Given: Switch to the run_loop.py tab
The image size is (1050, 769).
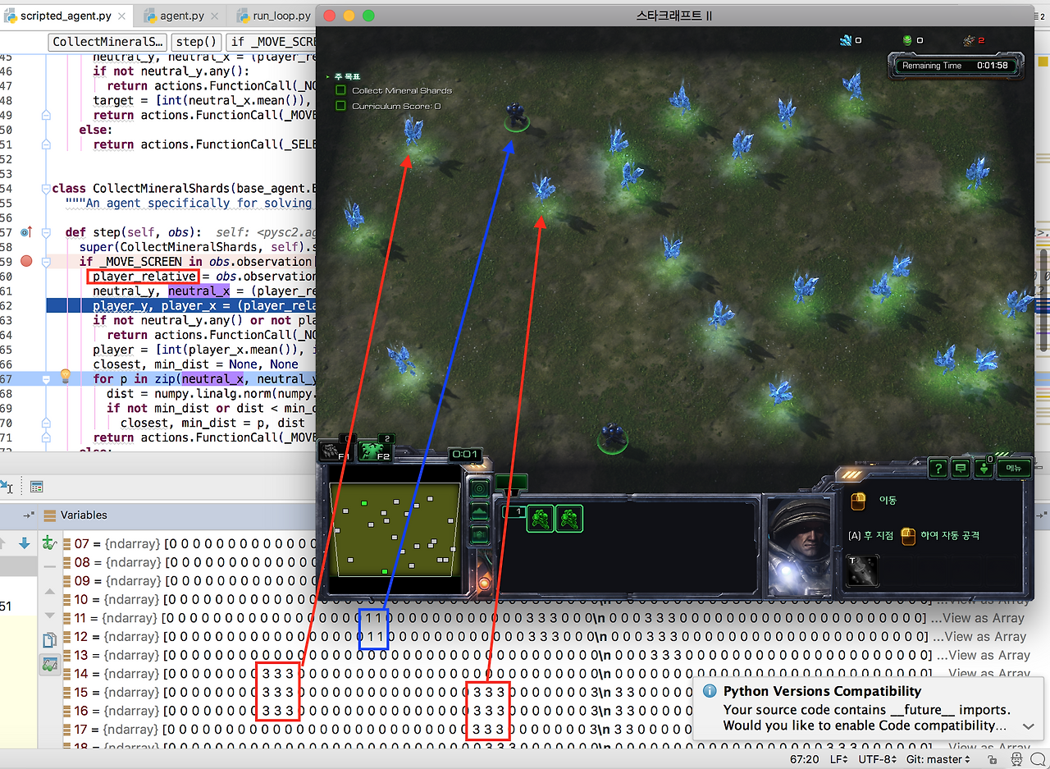Looking at the screenshot, I should tap(276, 16).
